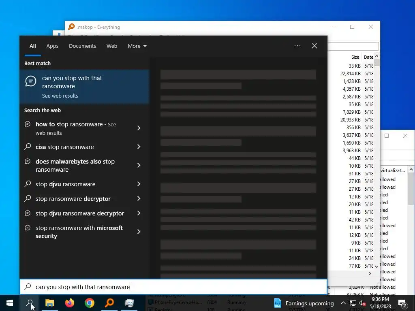Open the Earnings upcoming news widget

point(303,303)
